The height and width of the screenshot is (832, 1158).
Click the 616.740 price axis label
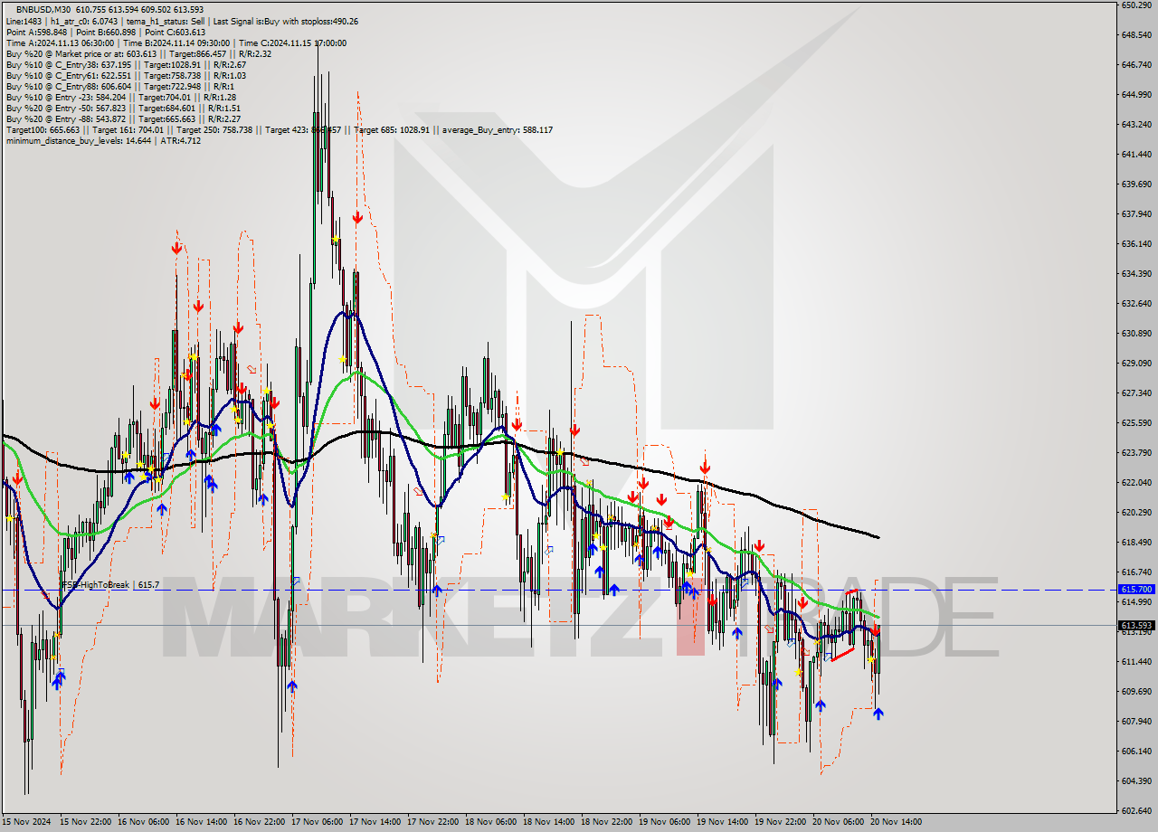[x=1136, y=572]
